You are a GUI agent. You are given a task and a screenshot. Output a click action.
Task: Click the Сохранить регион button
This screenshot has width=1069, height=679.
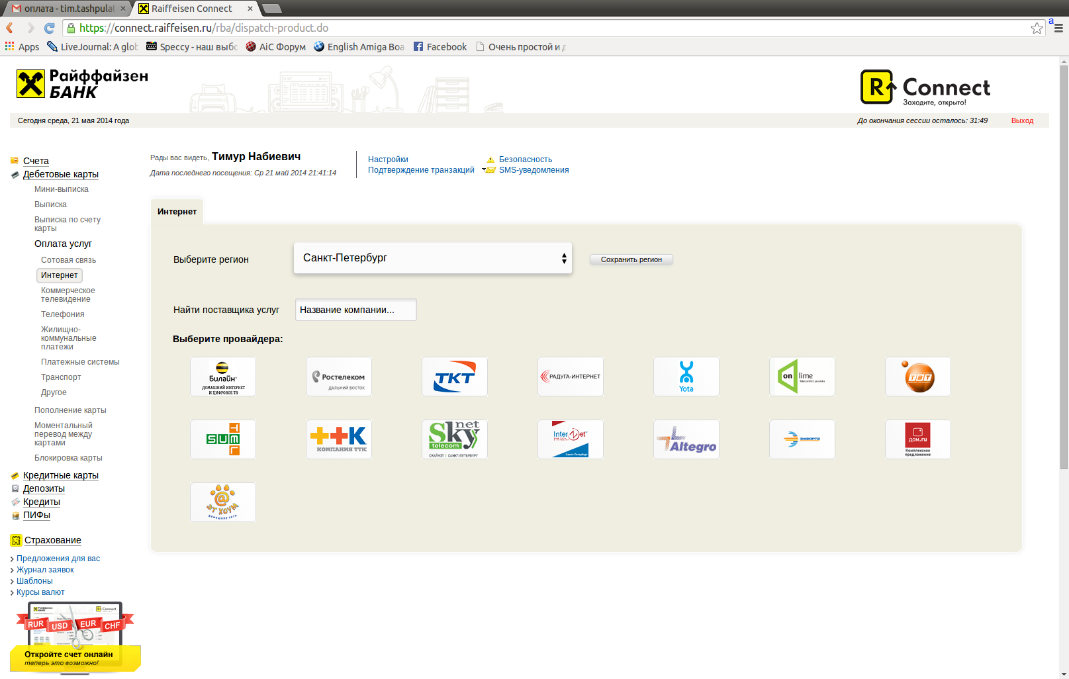pos(631,259)
